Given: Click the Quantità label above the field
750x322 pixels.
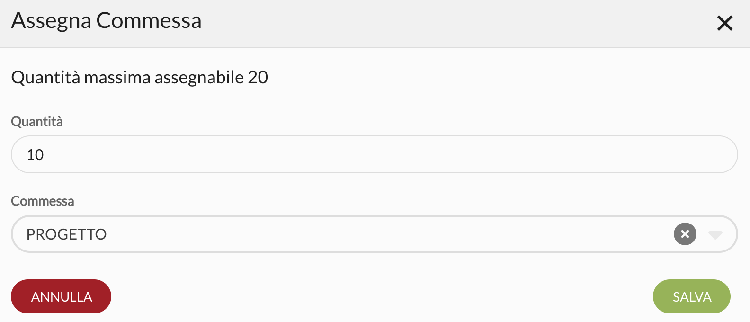Looking at the screenshot, I should click(37, 122).
